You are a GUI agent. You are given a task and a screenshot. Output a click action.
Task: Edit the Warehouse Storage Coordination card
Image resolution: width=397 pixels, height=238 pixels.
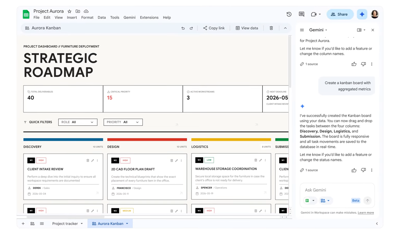[261, 160]
